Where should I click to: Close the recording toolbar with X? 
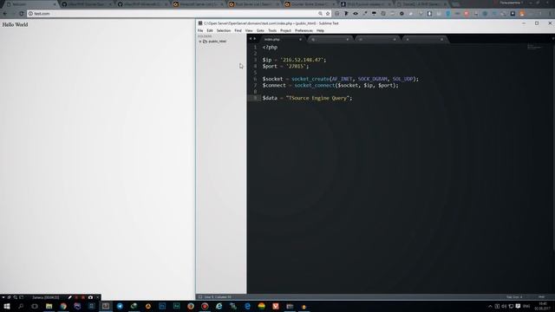pos(98,297)
